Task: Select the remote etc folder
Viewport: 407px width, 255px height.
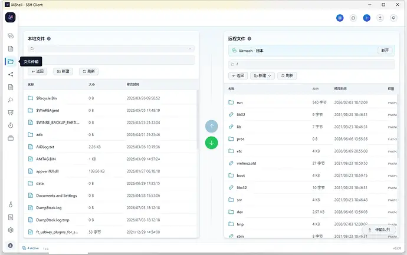Action: [311, 151]
